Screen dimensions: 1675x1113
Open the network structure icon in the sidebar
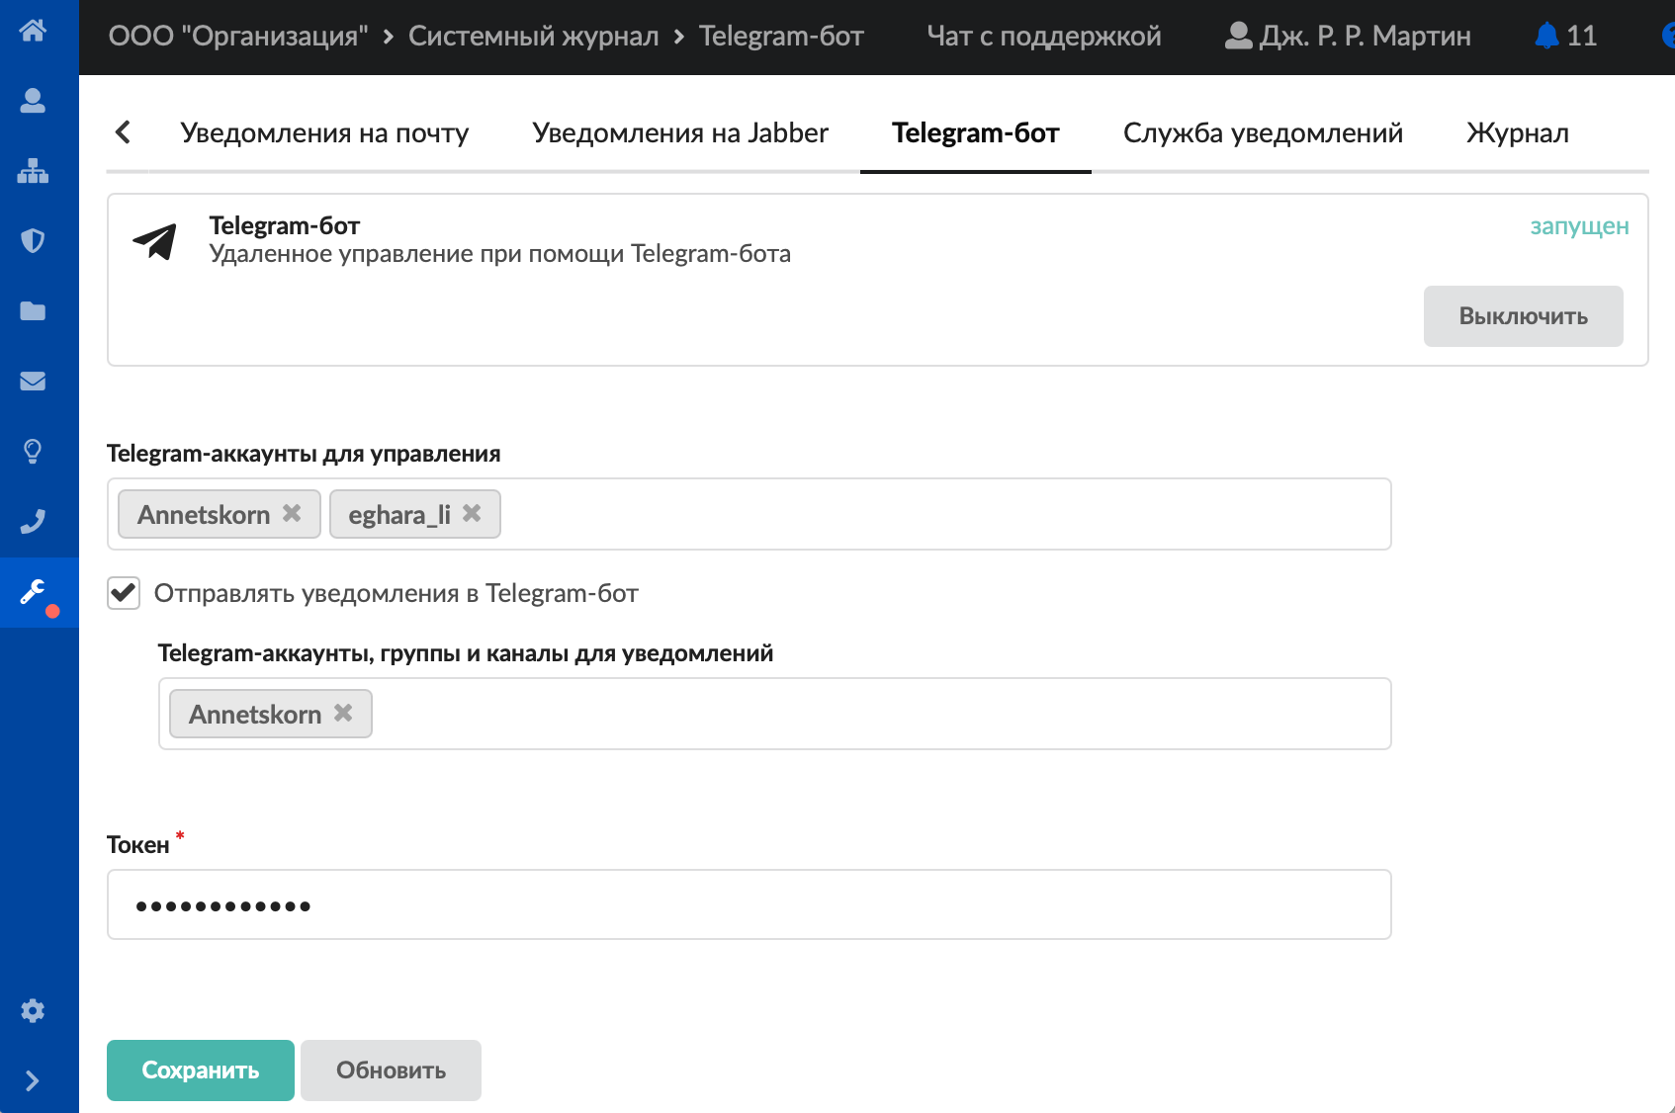33,171
